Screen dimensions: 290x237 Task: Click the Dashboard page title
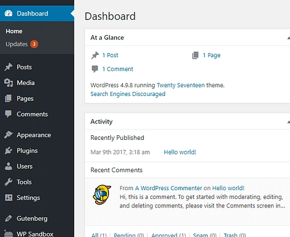click(110, 16)
